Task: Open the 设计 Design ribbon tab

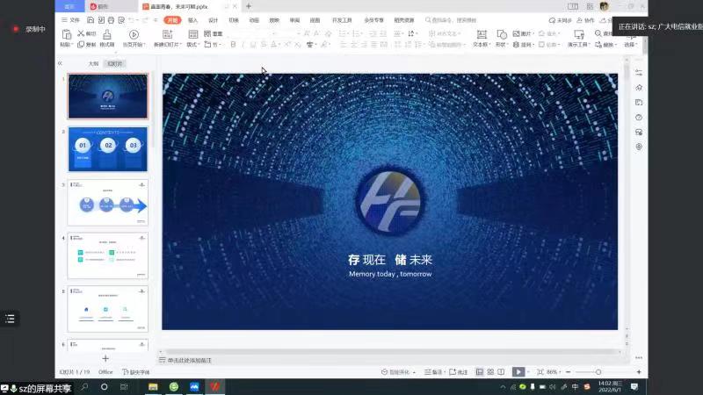Action: [213, 19]
